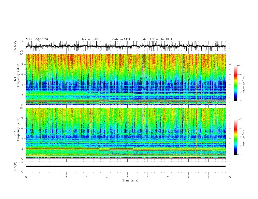Image resolution: width=258 pixels, height=199 pixels.
Task: Click the ch.1 spectrogram panel
Action: 125,79
